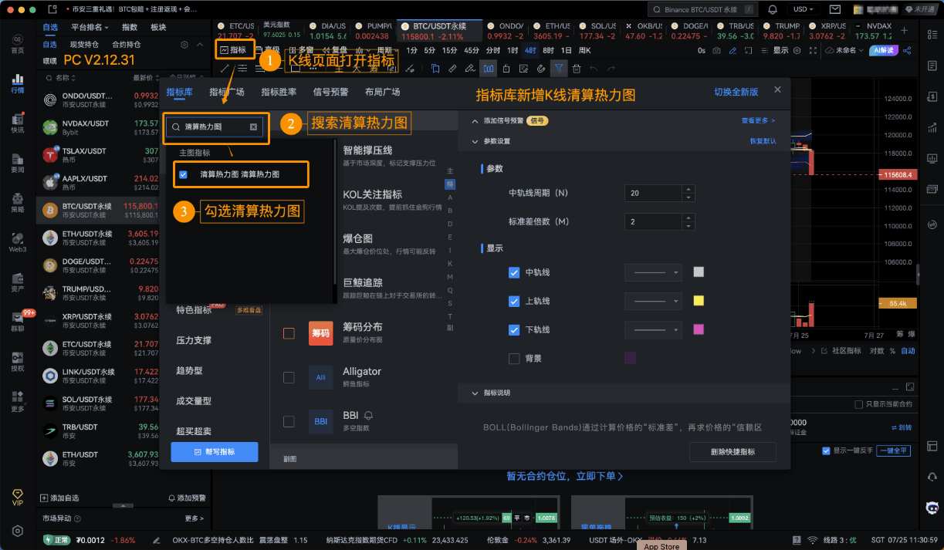Screen dimensions: 944x550
Task: Add a new ticker tab with plus
Action: click(905, 32)
